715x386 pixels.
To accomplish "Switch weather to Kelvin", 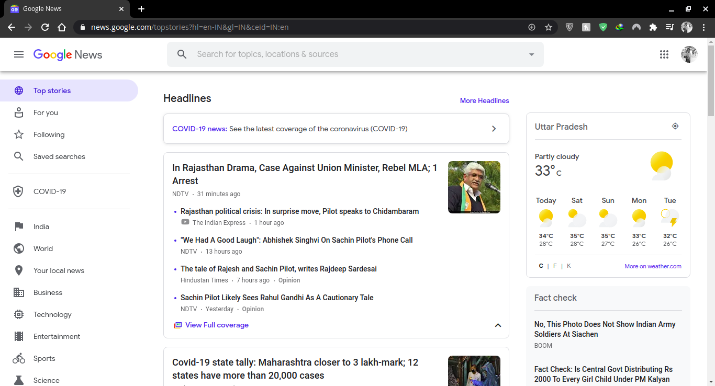I will [x=569, y=266].
